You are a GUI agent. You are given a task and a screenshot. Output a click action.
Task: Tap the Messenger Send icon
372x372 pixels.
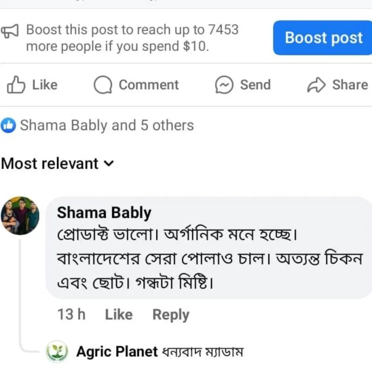point(224,85)
